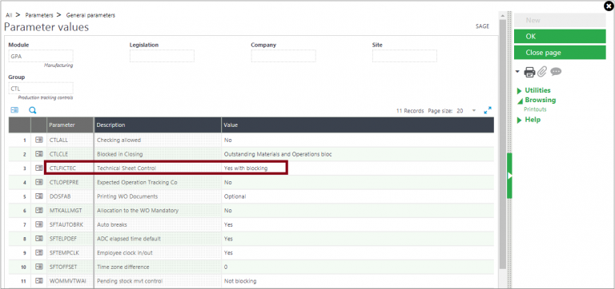Select the 'Auto breaks' description cell
615x289 pixels.
158,224
